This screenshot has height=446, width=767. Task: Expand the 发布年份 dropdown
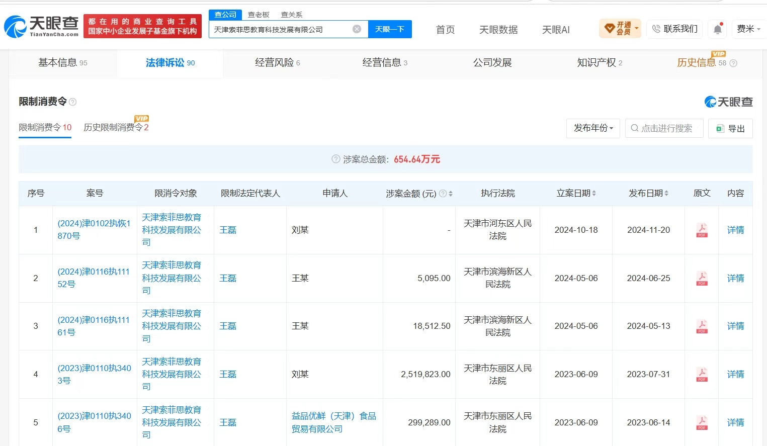click(x=593, y=128)
